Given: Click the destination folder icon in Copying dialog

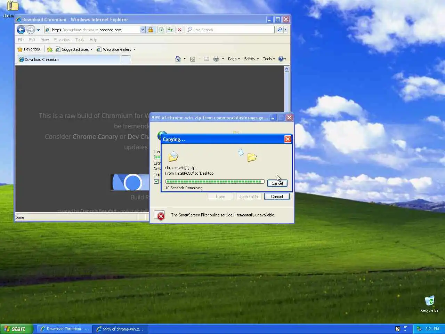Looking at the screenshot, I should click(x=252, y=157).
